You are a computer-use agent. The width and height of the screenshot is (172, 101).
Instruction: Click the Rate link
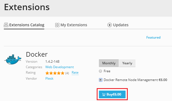pyautogui.click(x=75, y=73)
